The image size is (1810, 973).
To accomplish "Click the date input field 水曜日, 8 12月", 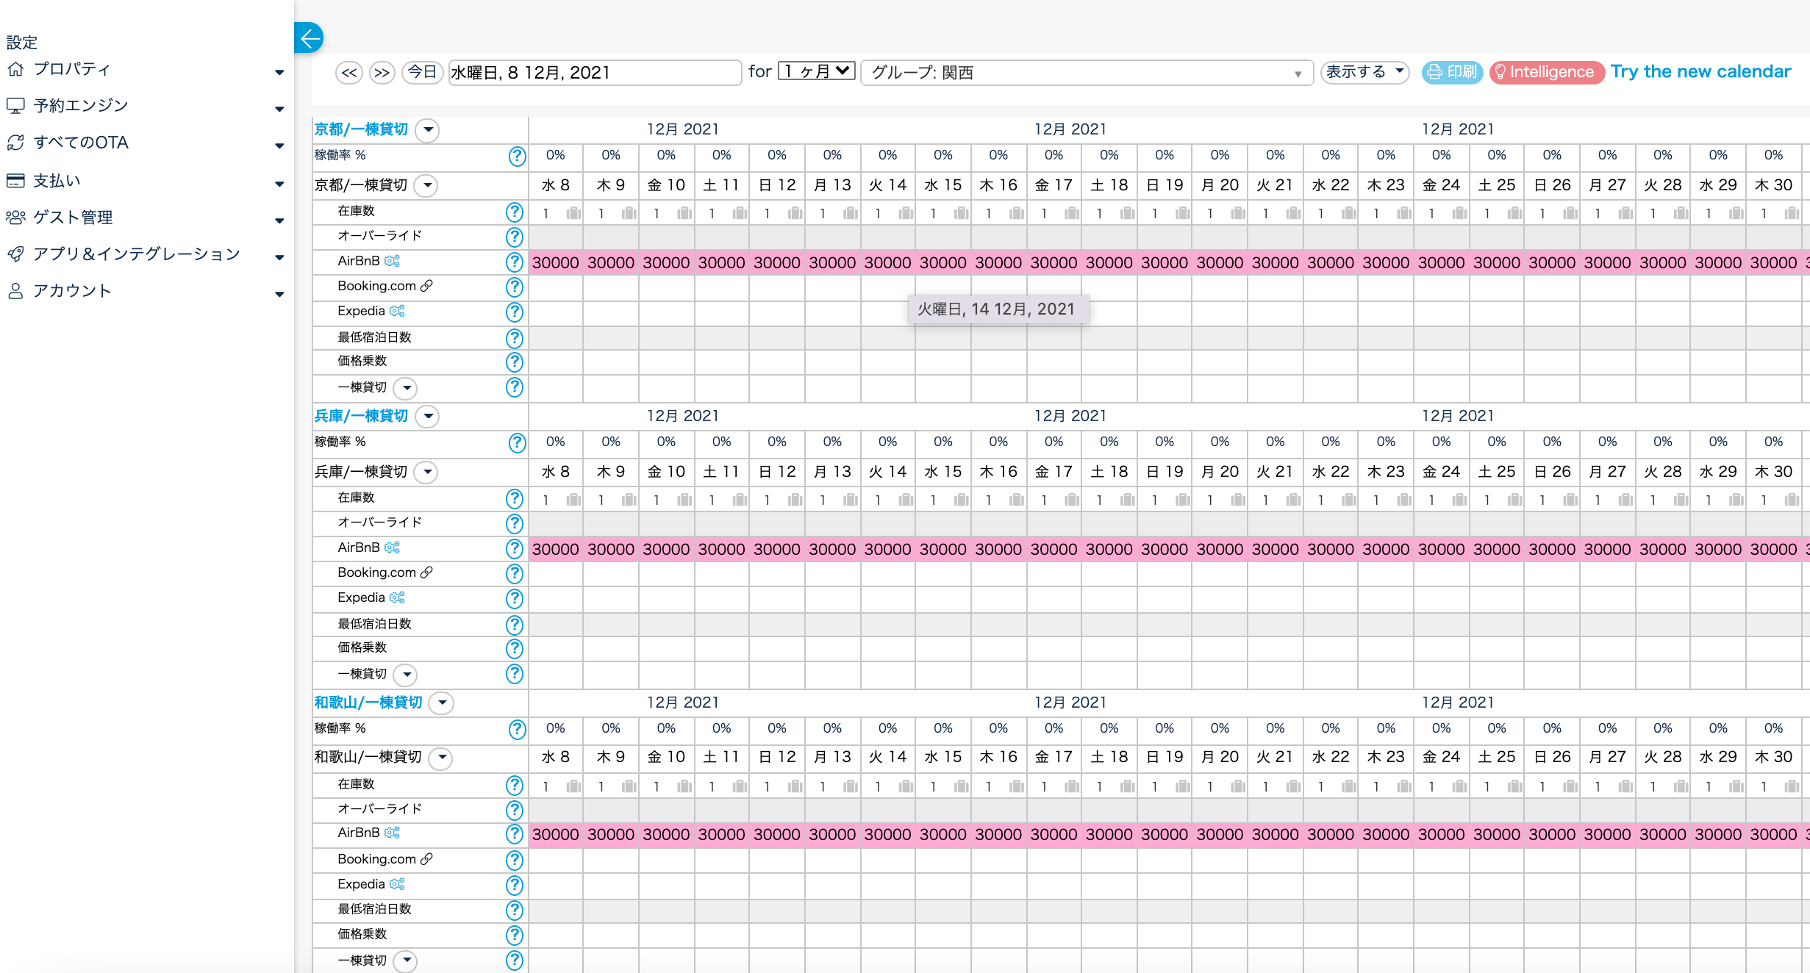I will [594, 73].
